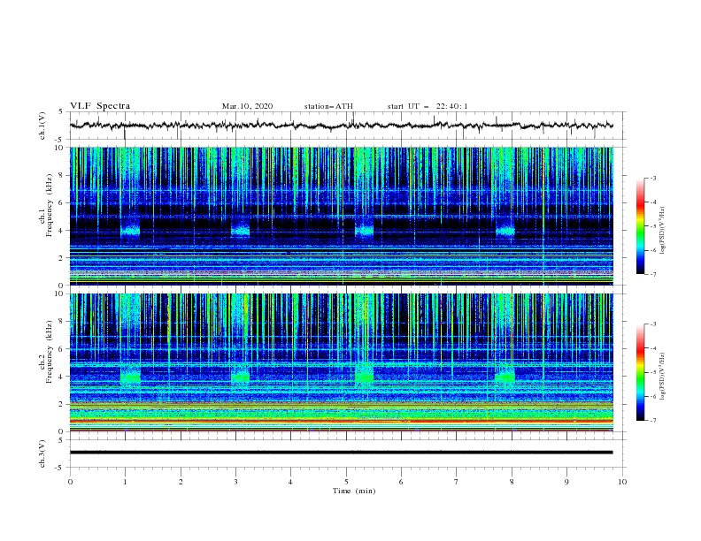Click the "VLF Spectra" title text
The width and height of the screenshot is (701, 541).
point(100,106)
